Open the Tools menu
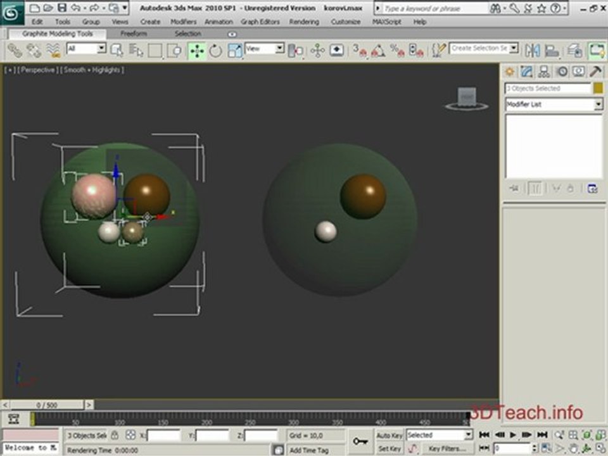The image size is (608, 456). [x=63, y=22]
